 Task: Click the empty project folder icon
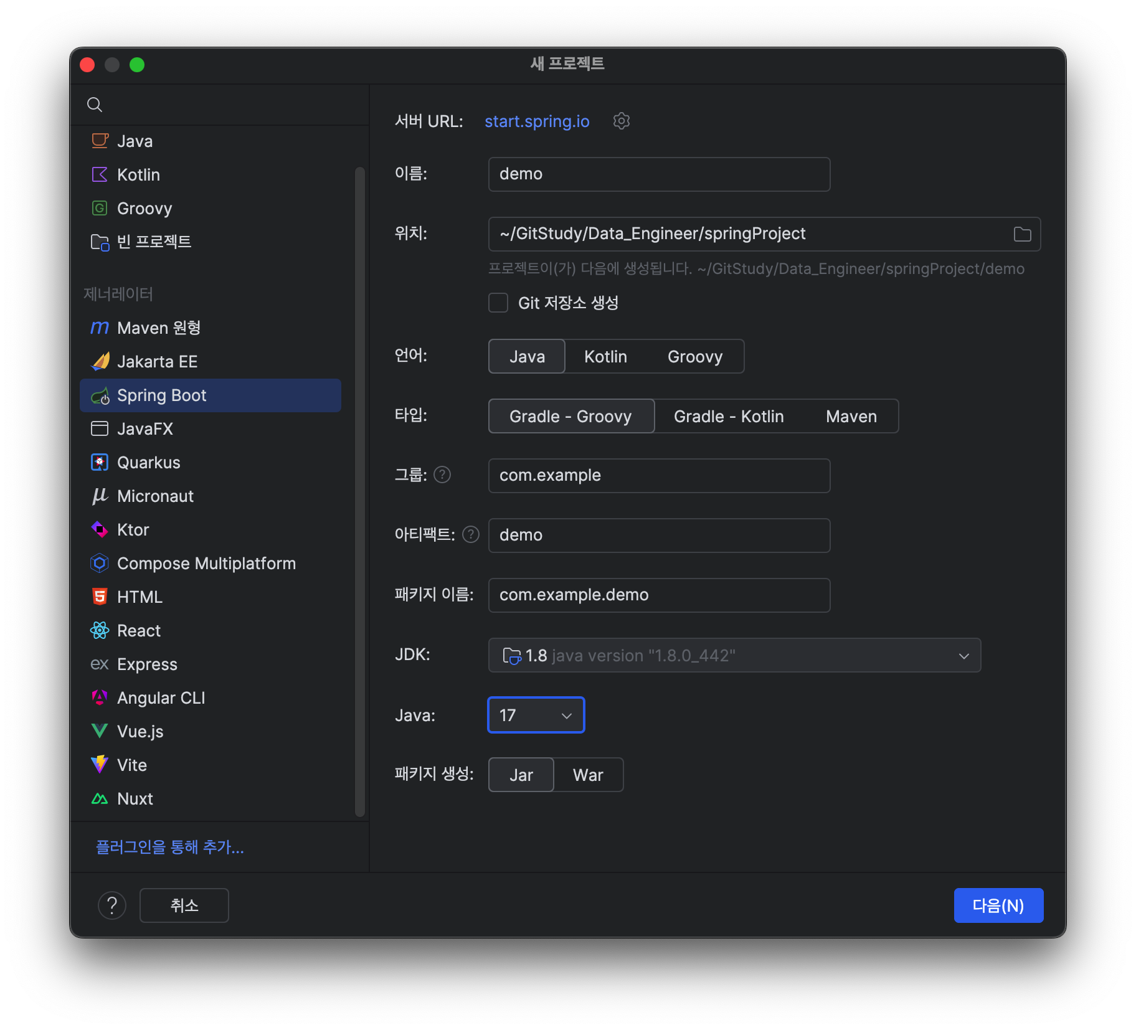pyautogui.click(x=100, y=242)
